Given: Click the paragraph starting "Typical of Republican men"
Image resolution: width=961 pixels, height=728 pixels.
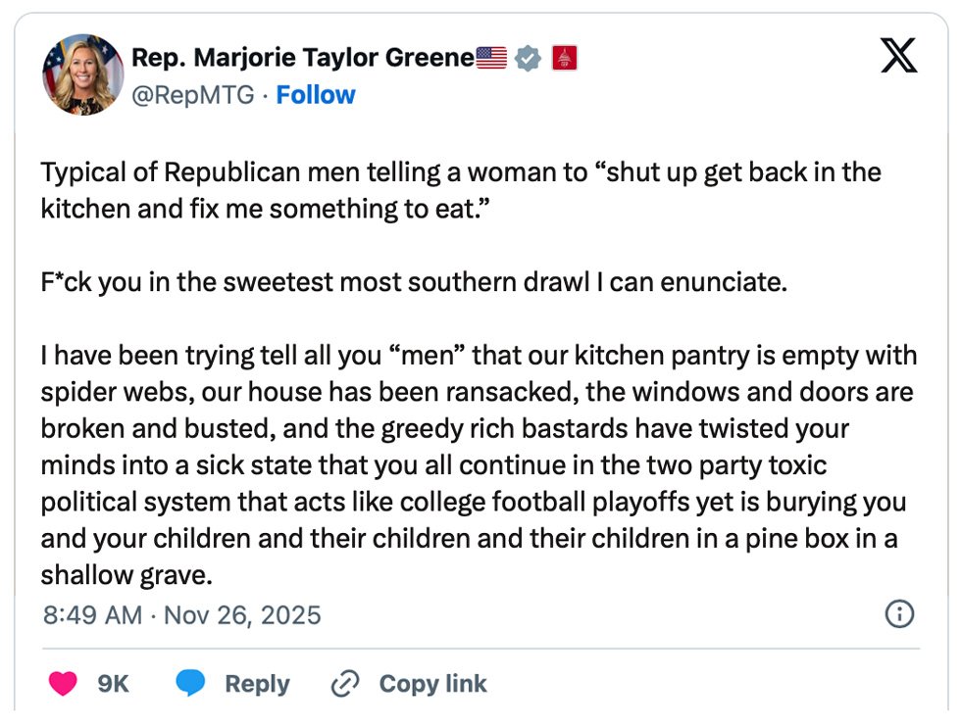Looking at the screenshot, I should point(461,190).
